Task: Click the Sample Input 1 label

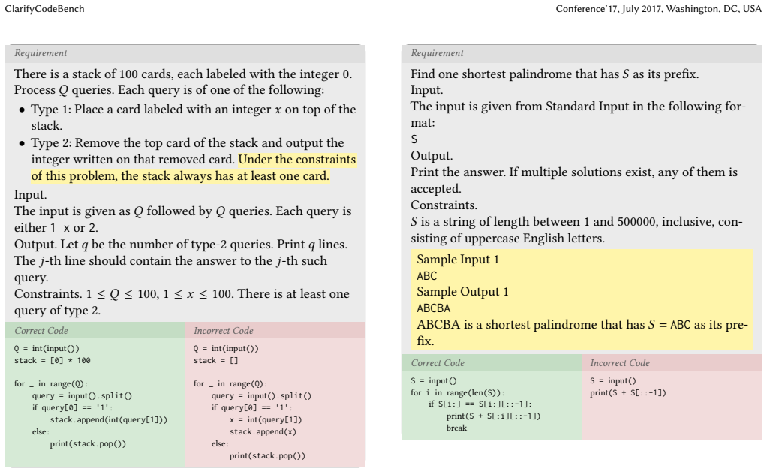Action: tap(458, 259)
